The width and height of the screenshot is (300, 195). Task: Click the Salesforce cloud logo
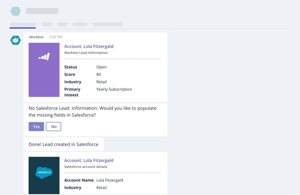[44, 172]
